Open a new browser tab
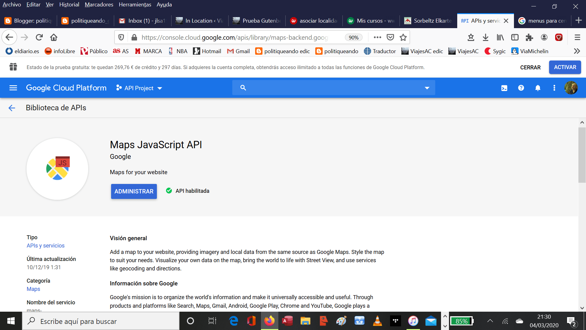 (578, 20)
